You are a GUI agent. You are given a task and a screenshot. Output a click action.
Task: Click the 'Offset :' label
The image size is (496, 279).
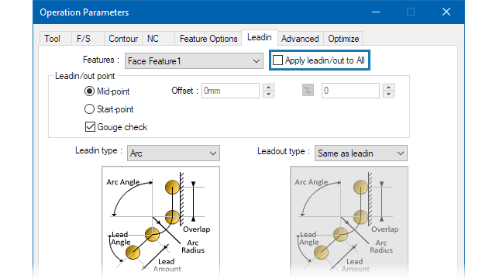(184, 91)
